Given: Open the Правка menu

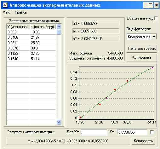Looking at the screenshot, I should (x=21, y=12).
